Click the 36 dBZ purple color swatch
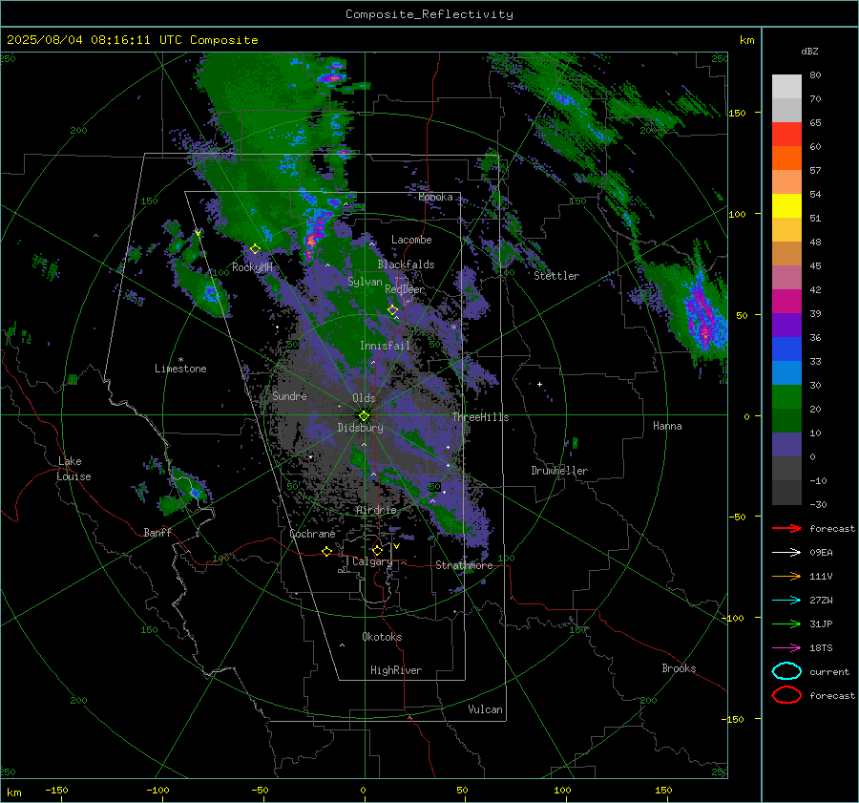859x803 pixels. pos(786,325)
